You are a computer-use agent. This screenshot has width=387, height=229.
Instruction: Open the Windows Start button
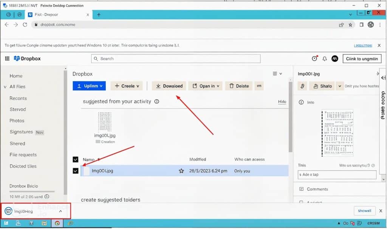6,223
